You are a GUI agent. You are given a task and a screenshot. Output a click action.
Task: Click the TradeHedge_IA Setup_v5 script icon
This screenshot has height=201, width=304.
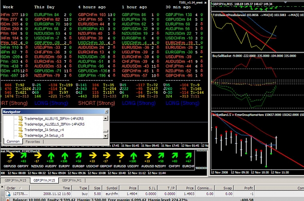tap(20, 135)
